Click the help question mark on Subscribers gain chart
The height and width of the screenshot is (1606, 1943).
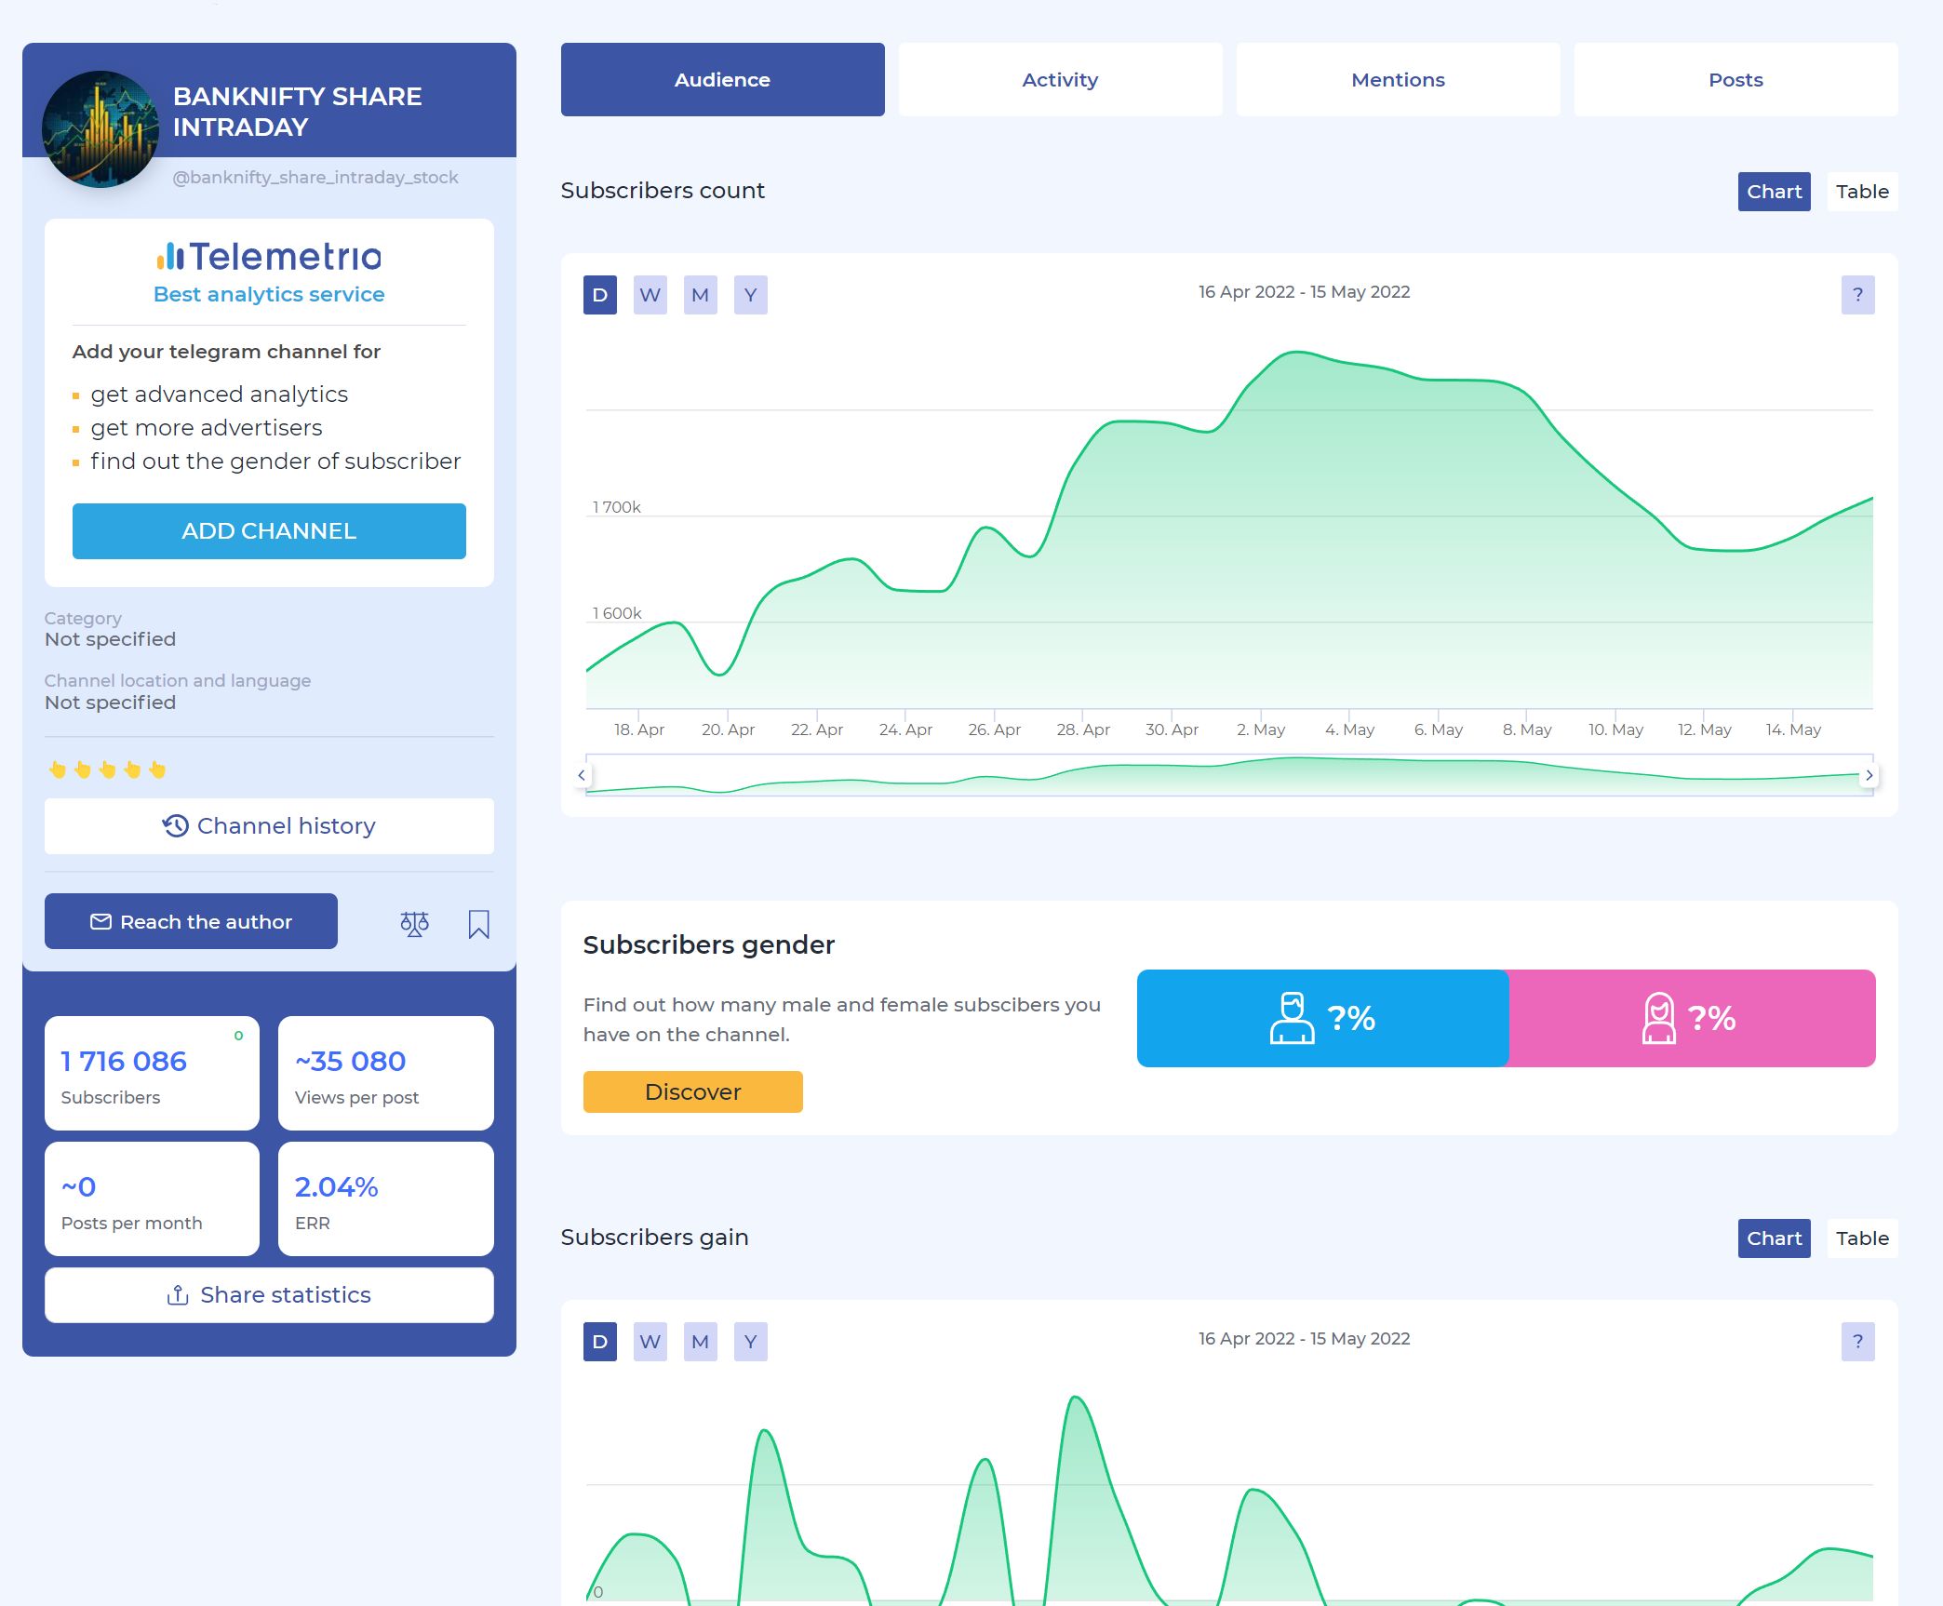click(x=1856, y=1342)
